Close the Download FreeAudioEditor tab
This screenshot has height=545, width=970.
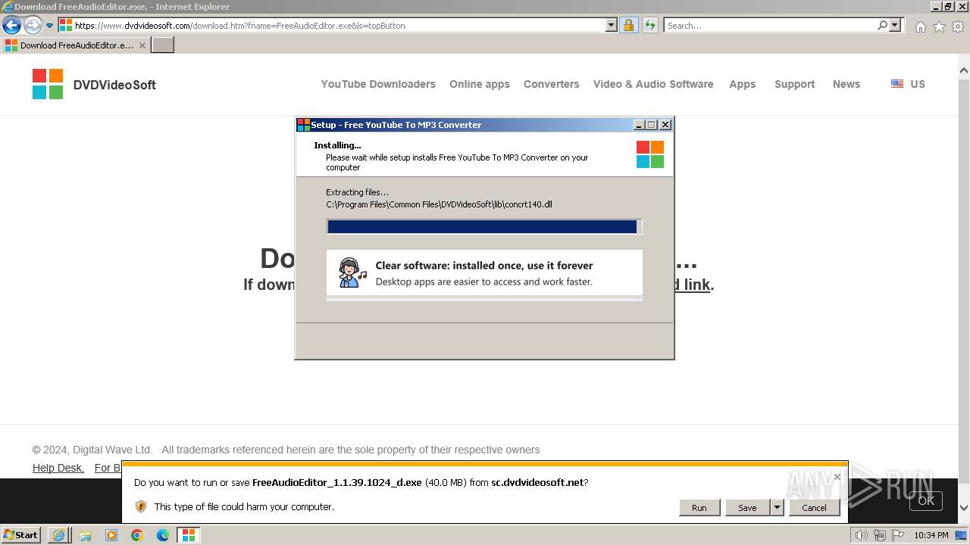[142, 45]
